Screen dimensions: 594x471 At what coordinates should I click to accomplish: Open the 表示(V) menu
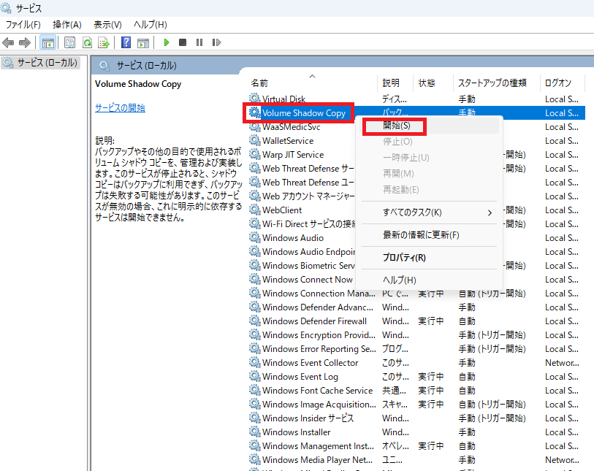[107, 25]
